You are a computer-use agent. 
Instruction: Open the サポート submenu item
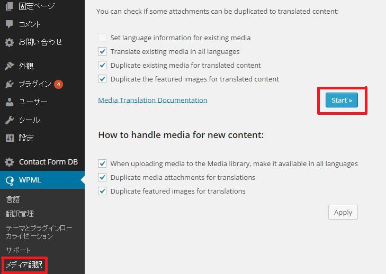(18, 250)
